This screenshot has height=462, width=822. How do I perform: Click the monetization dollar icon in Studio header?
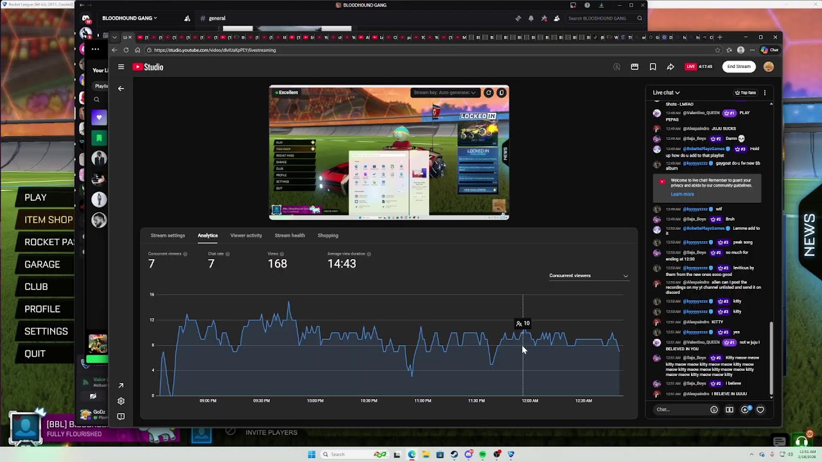(616, 67)
